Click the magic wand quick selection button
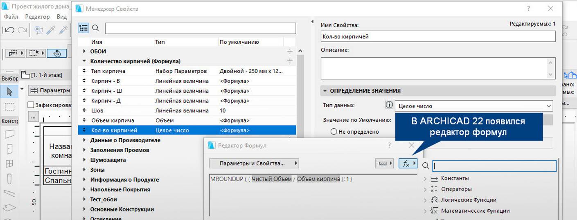The height and width of the screenshot is (220, 577). 57,53
